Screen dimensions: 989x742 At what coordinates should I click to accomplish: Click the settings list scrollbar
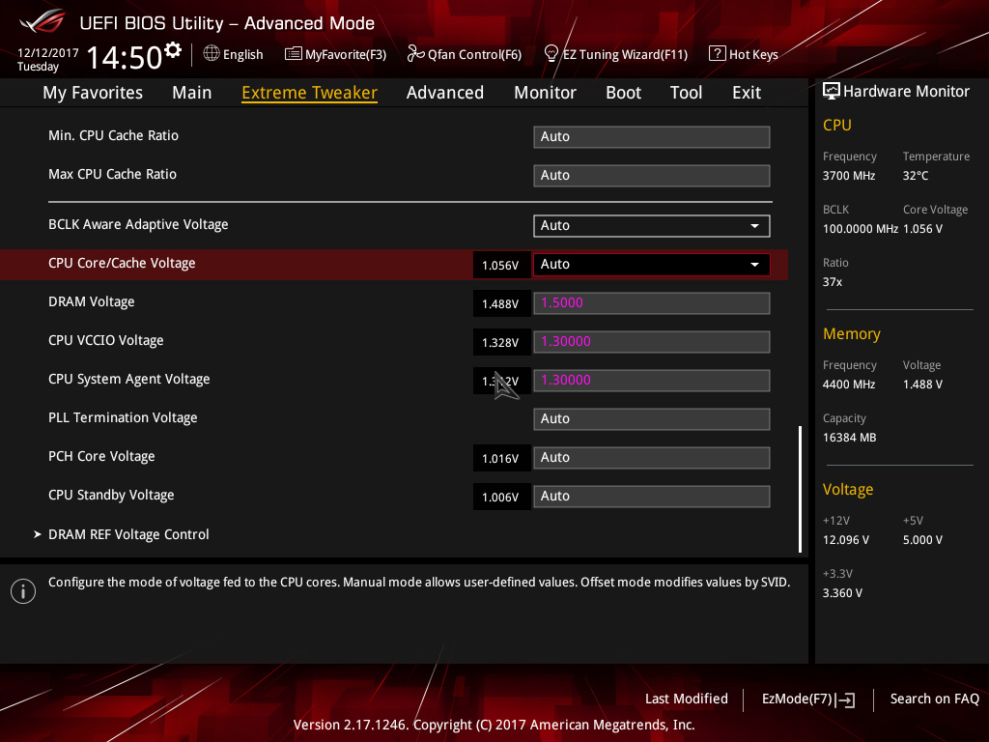[x=800, y=490]
